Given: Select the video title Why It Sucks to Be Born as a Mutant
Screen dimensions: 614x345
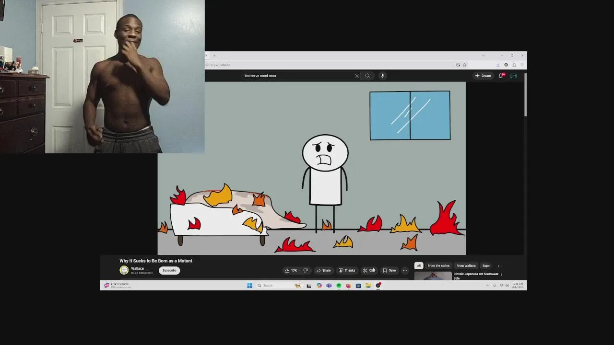Looking at the screenshot, I should (x=156, y=261).
